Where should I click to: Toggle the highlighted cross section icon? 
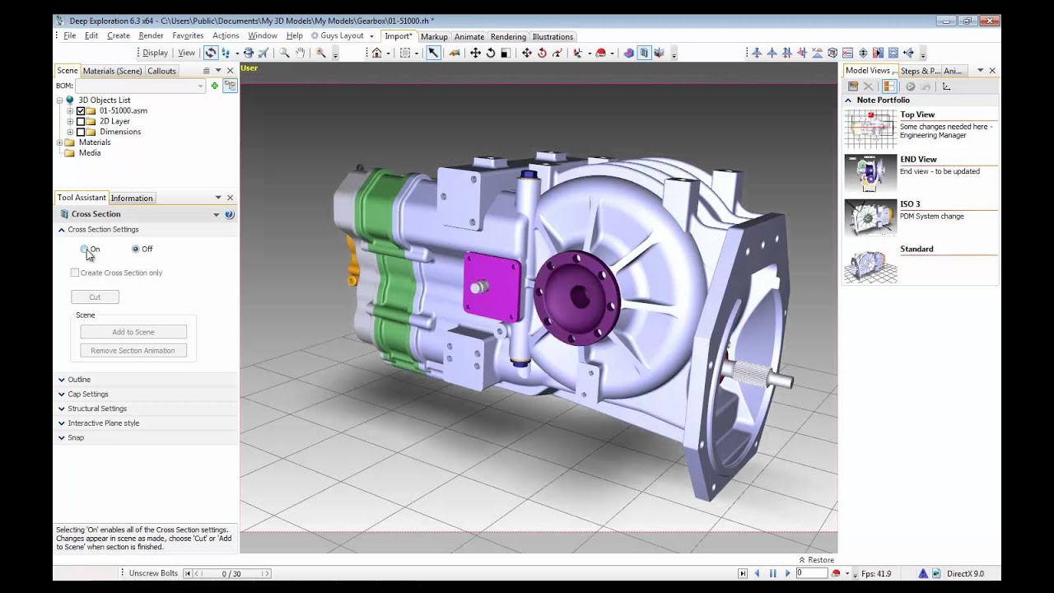(x=644, y=53)
